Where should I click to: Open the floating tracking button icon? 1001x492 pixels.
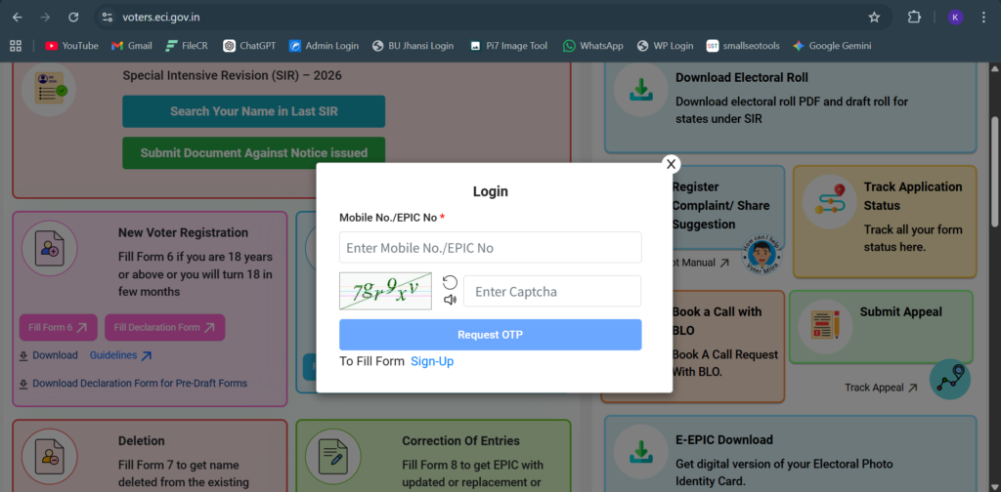(x=949, y=381)
